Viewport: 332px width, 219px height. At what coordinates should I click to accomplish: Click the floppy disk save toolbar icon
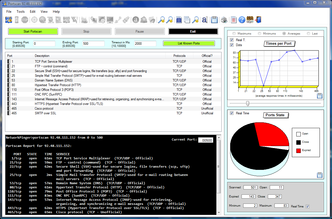(x=214, y=20)
